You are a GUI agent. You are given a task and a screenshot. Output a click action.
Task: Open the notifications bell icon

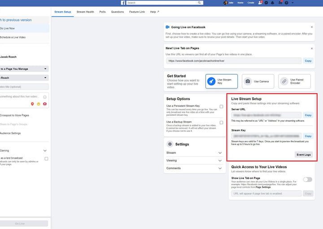tap(272, 3)
